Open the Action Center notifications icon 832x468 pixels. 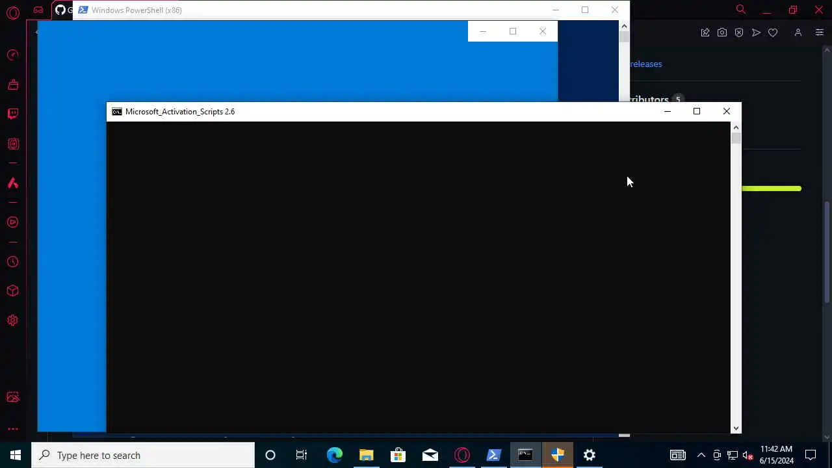(811, 455)
